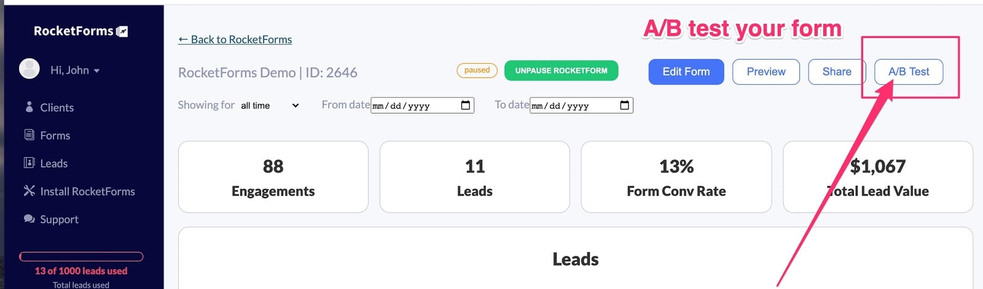Go to Install RocketForms in the sidebar
Screen dimensions: 983x289
(x=87, y=191)
